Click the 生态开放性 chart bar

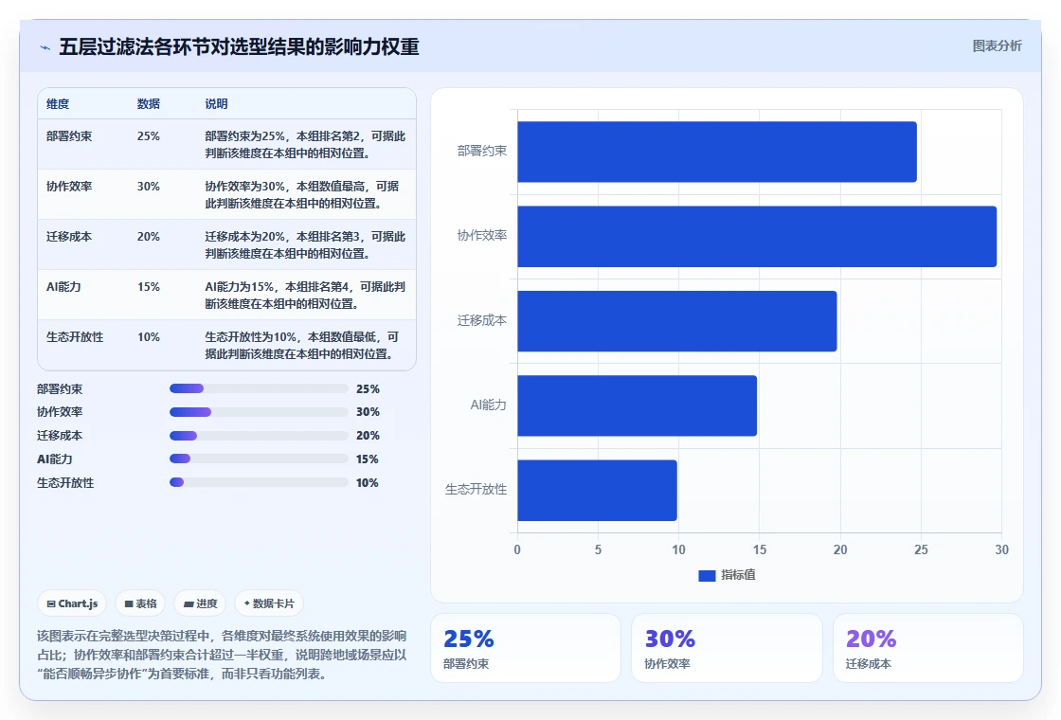(597, 490)
